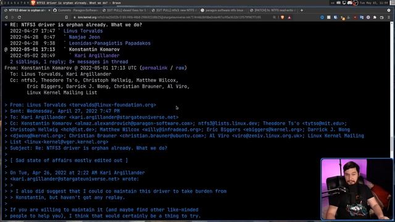The height and width of the screenshot is (222, 395).
Task: Open the Brave main hamburger menu
Action: pos(389,17)
